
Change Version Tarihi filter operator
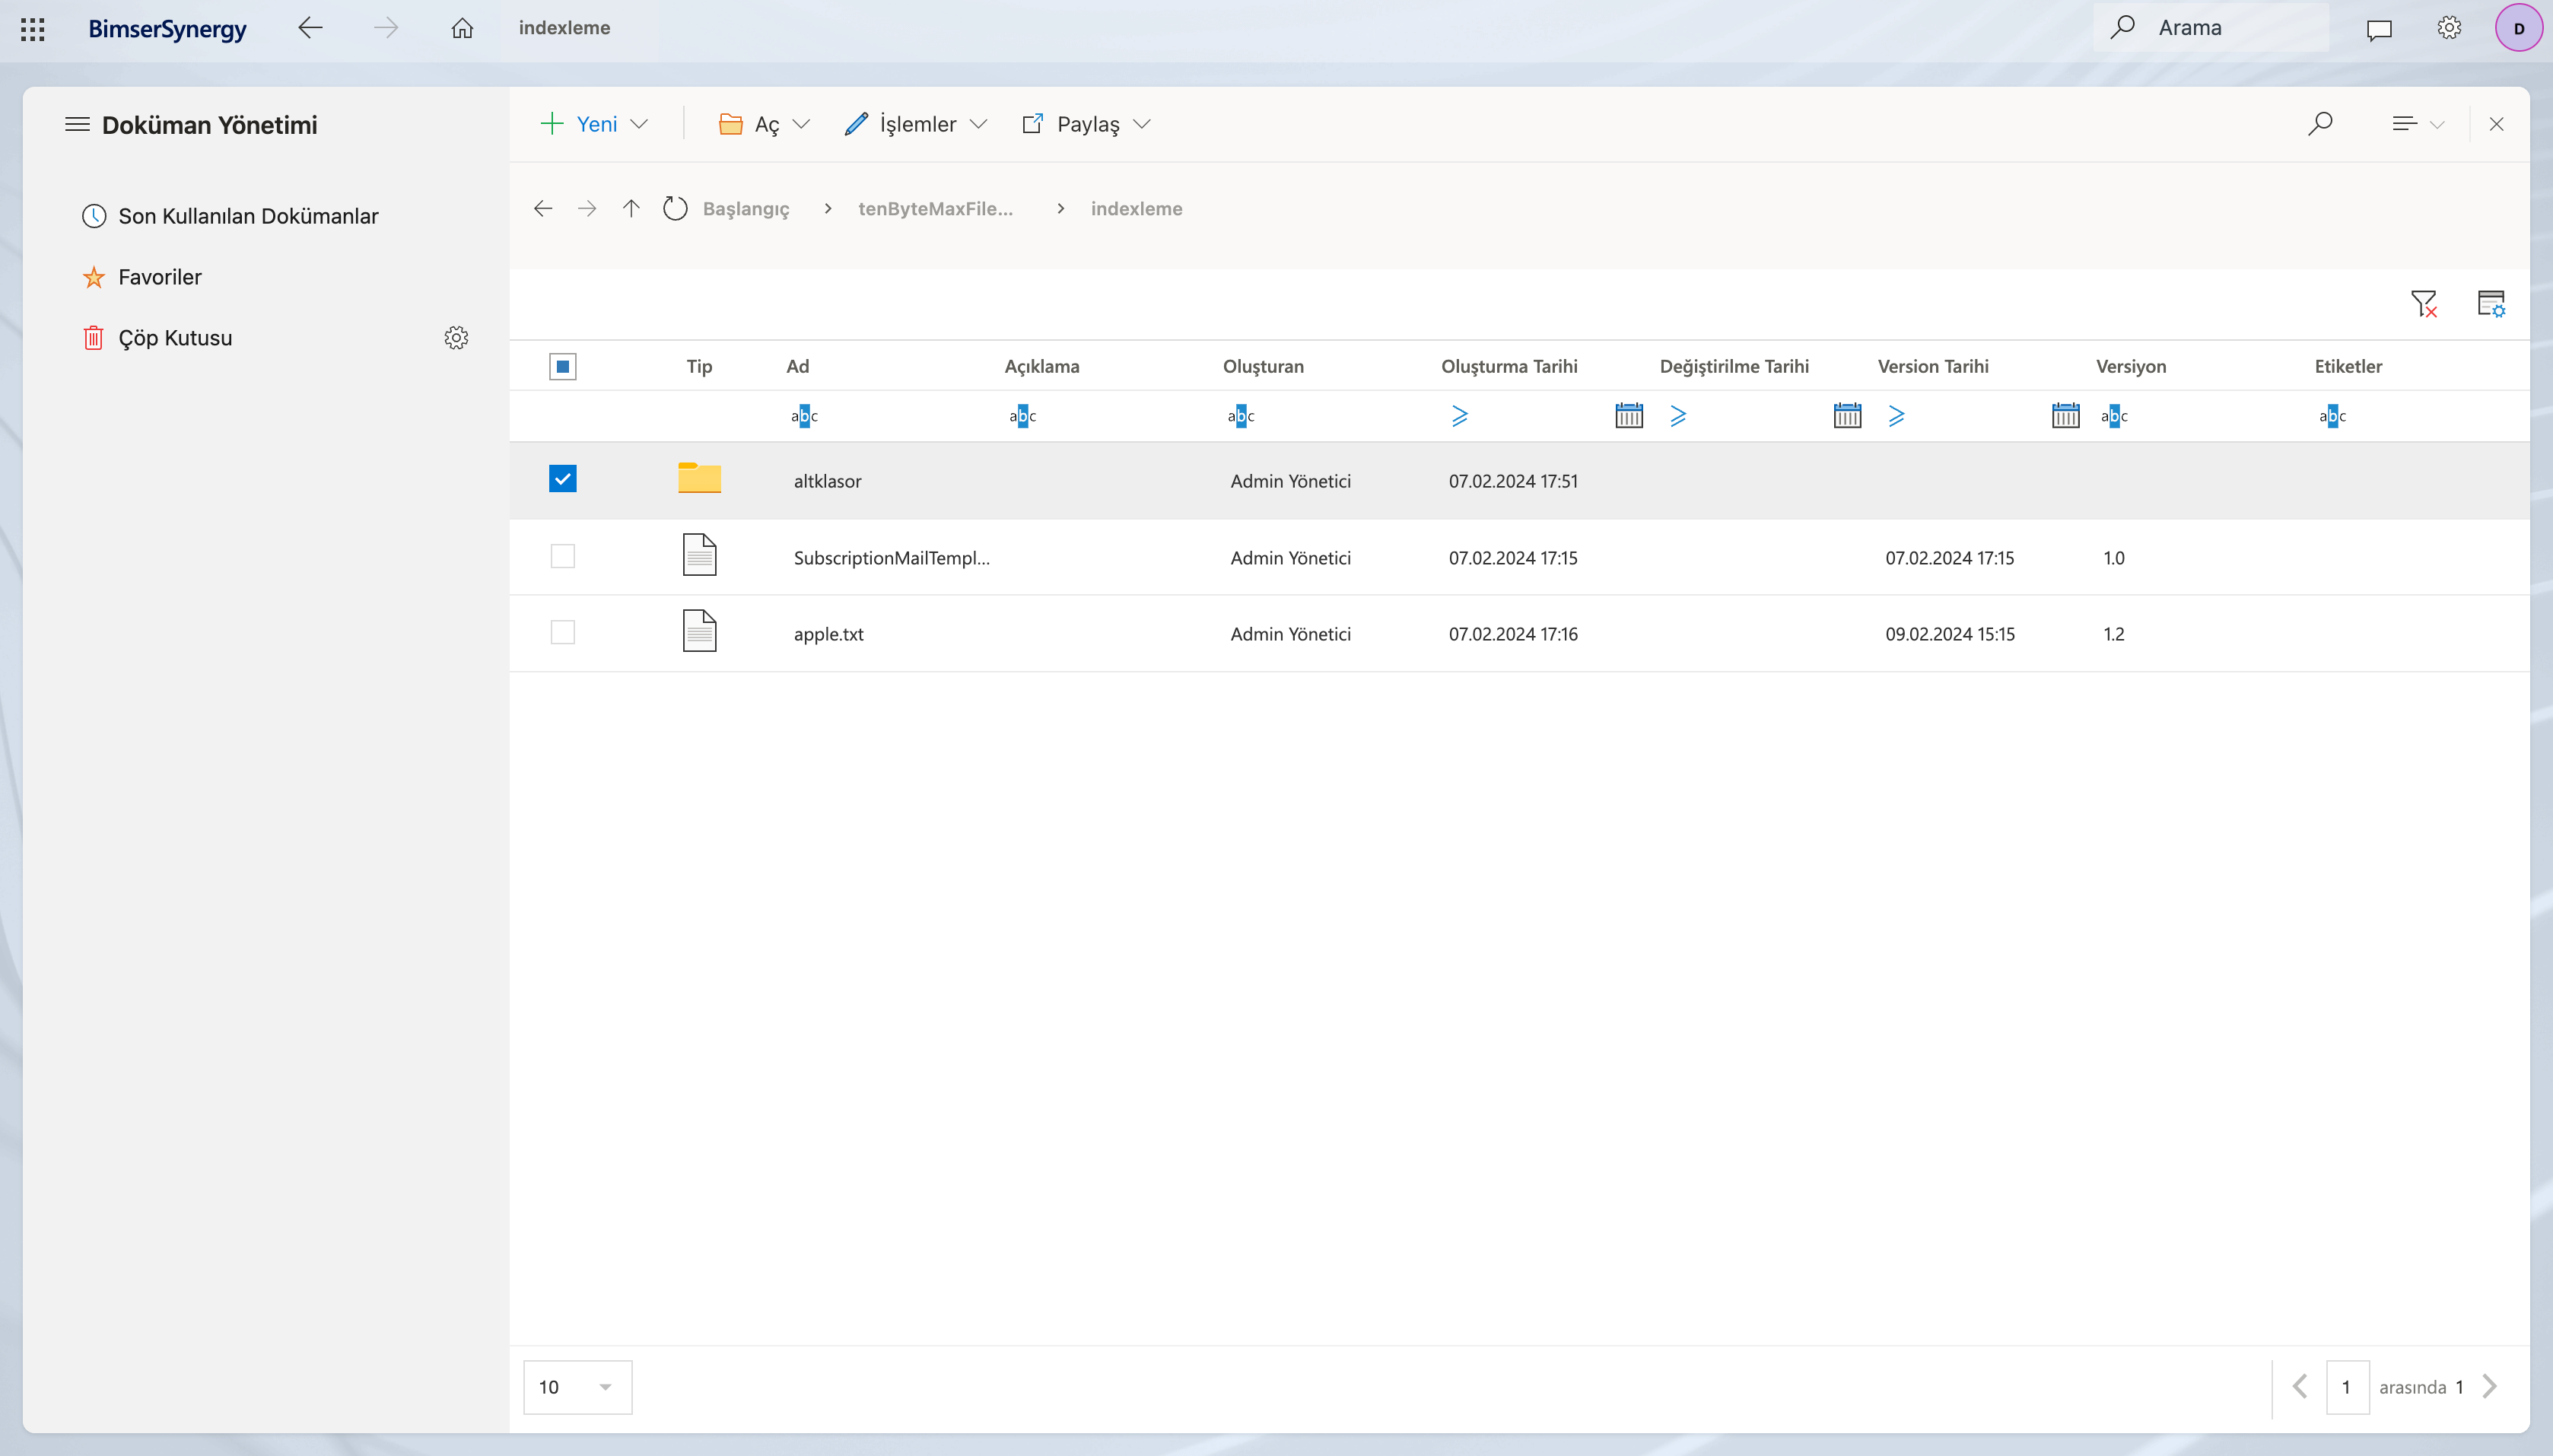click(1896, 416)
